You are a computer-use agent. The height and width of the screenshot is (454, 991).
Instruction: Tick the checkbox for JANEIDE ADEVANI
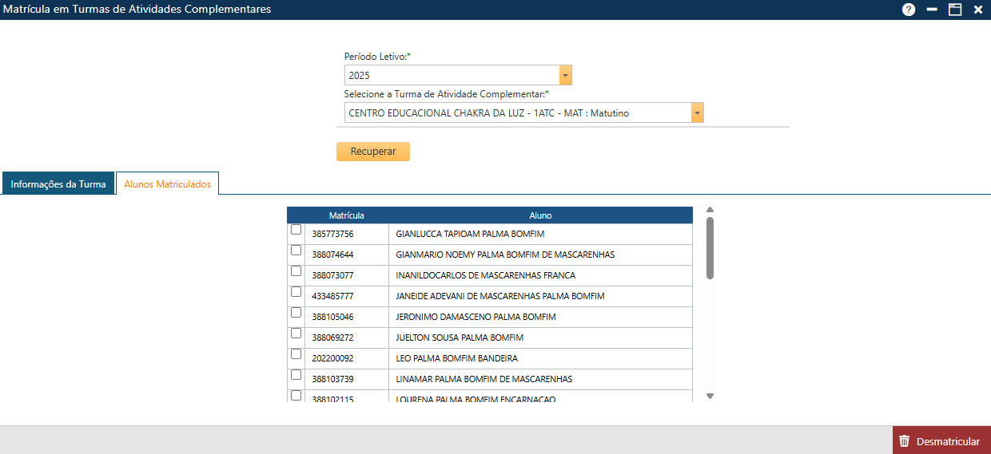(x=297, y=292)
